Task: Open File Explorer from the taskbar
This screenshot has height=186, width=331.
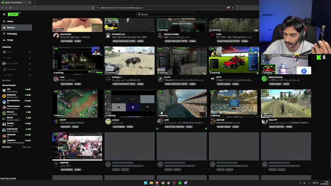Action: pos(151,183)
